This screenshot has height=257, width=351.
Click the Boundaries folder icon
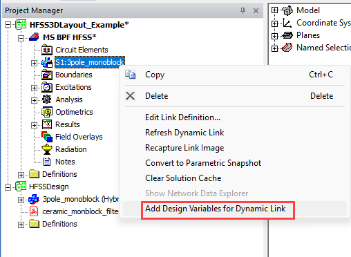[x=47, y=75]
